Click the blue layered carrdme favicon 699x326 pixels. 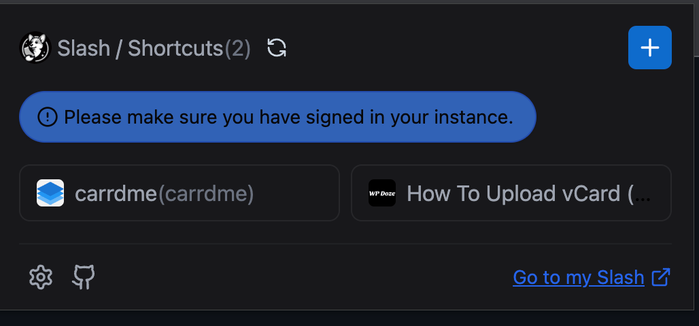50,193
